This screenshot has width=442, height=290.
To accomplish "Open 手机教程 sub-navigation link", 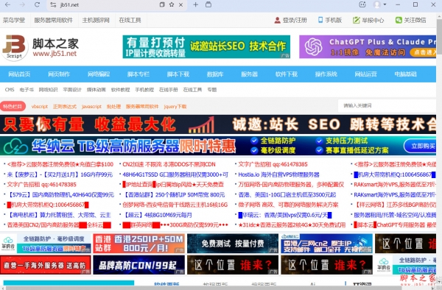I will pos(144,90).
